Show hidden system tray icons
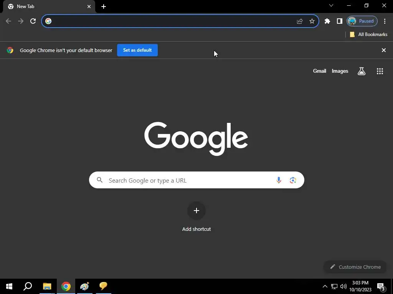393x294 pixels. click(325, 286)
